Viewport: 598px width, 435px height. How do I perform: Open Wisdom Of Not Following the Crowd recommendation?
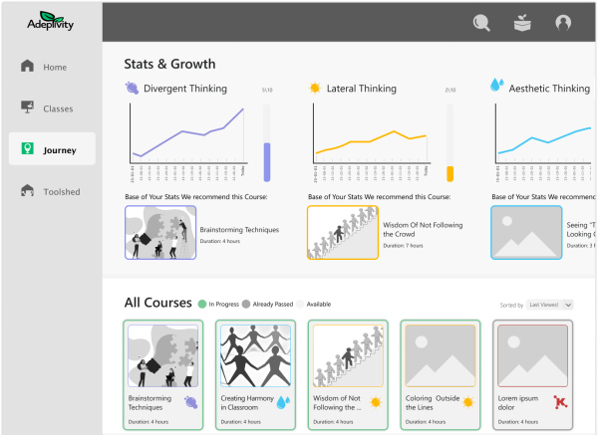point(423,230)
